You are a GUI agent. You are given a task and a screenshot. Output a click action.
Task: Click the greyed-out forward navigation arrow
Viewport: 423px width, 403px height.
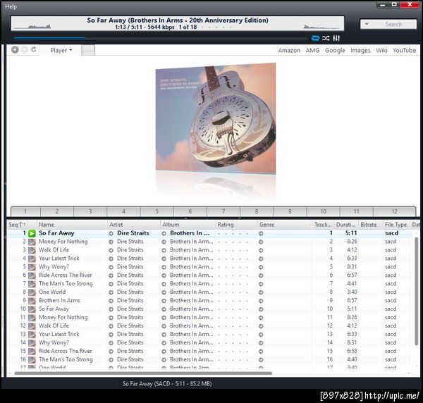click(24, 49)
